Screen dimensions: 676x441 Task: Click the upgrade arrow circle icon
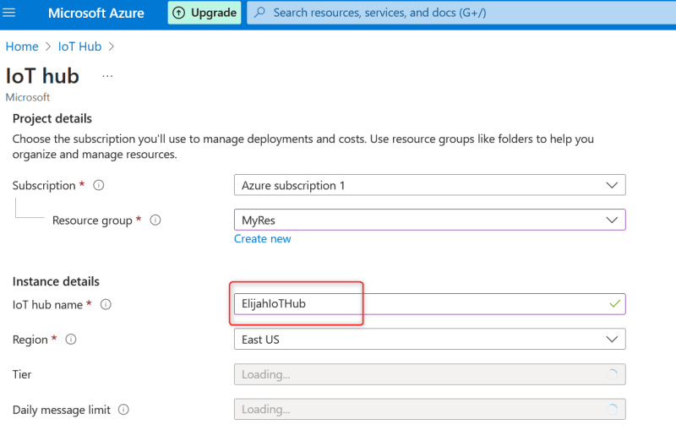click(178, 13)
